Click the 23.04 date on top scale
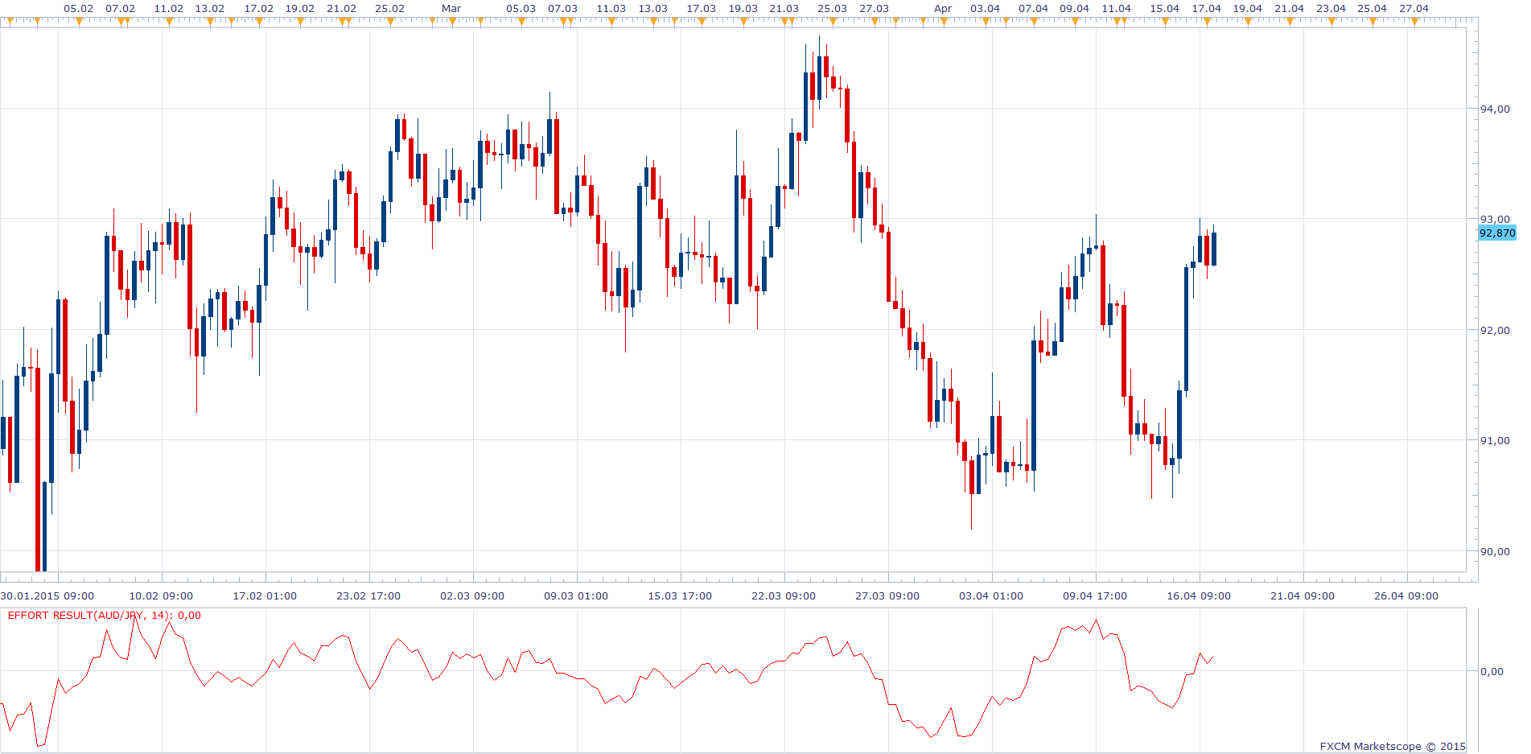The height and width of the screenshot is (754, 1531). [x=1331, y=9]
